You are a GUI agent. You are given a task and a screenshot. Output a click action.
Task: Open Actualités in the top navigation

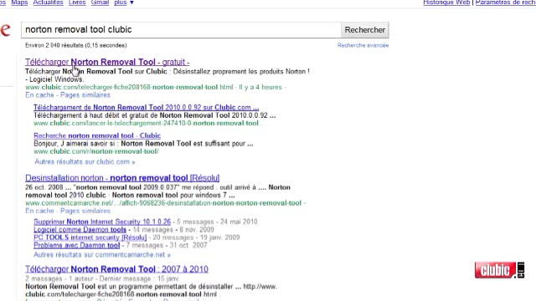click(x=49, y=3)
